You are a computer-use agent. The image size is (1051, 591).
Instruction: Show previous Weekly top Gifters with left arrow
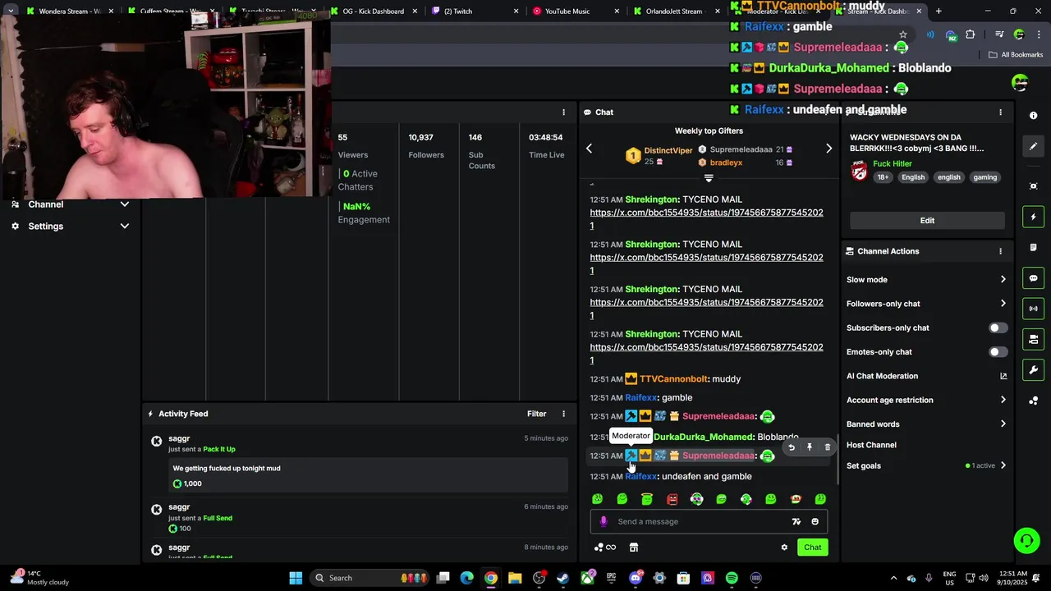point(589,149)
